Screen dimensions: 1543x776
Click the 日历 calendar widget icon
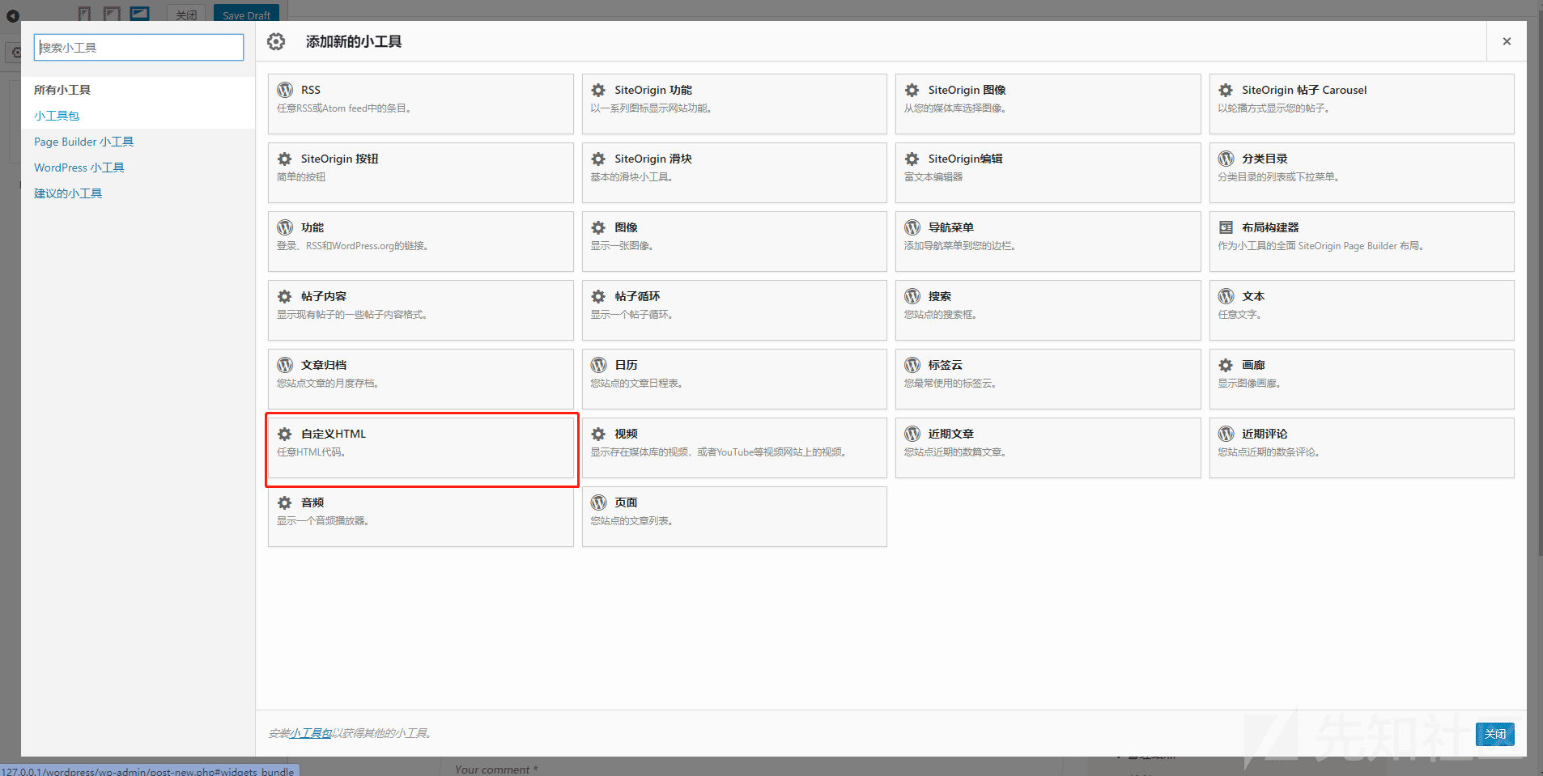tap(598, 365)
